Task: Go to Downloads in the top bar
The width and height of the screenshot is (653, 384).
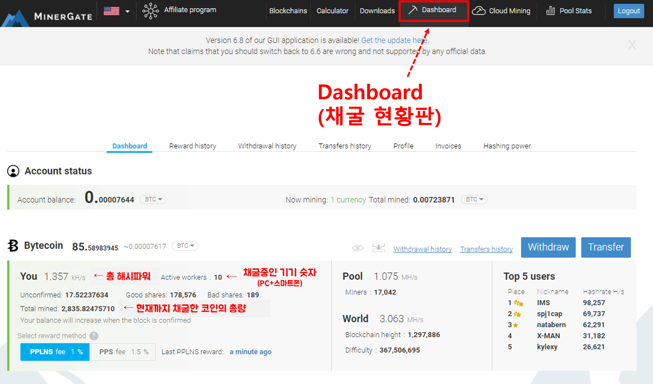Action: (x=377, y=11)
